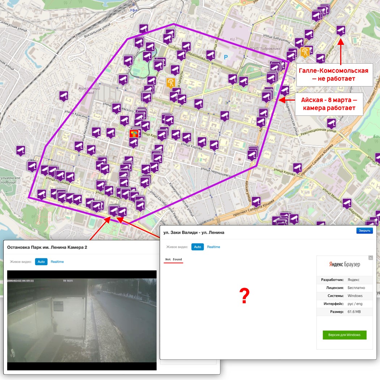Click the blue P parking symbol
This screenshot has height=380, width=380.
[x=226, y=57]
